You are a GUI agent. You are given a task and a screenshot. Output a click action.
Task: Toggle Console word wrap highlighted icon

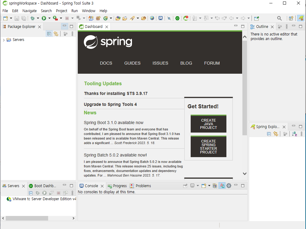click(222, 186)
